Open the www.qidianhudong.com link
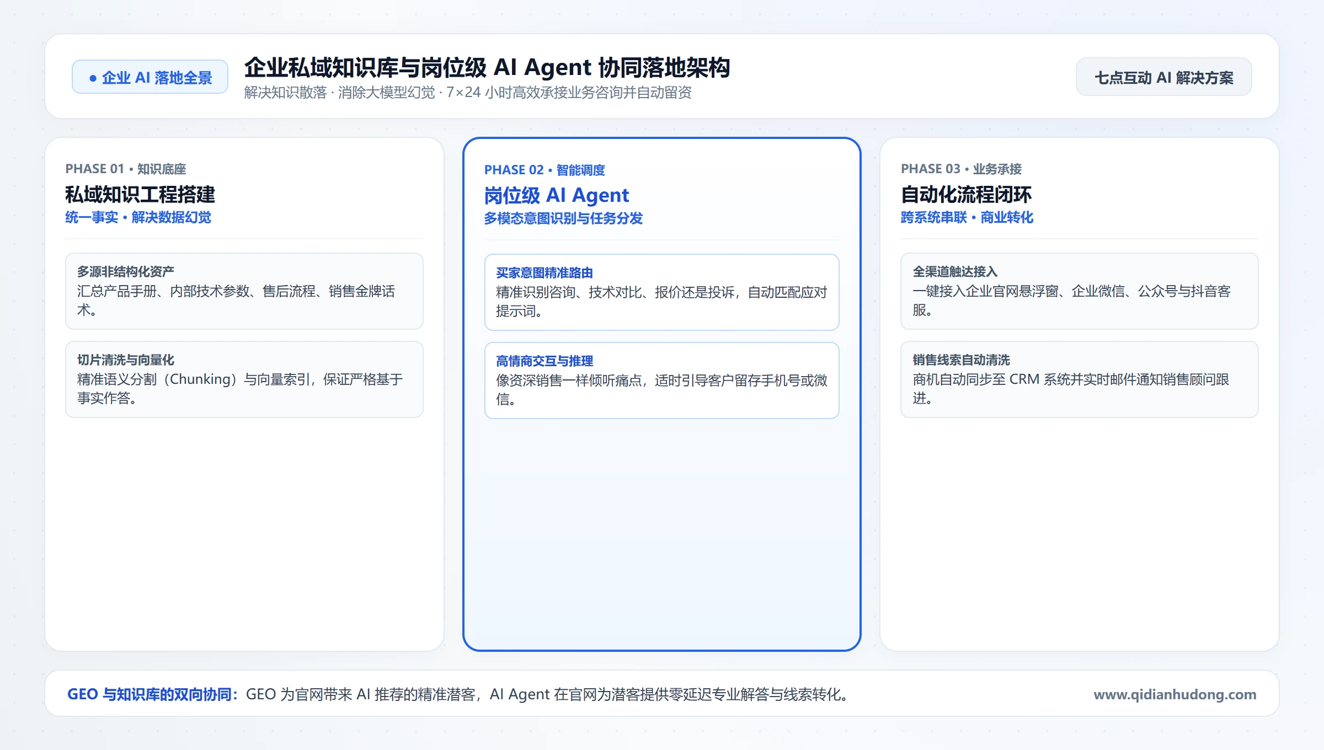The height and width of the screenshot is (750, 1324). tap(1174, 694)
